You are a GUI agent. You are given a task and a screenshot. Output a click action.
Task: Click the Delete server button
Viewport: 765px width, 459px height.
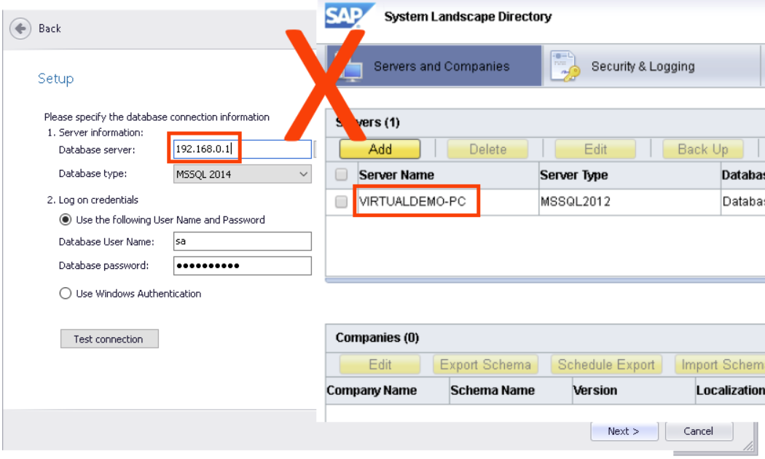click(x=487, y=149)
